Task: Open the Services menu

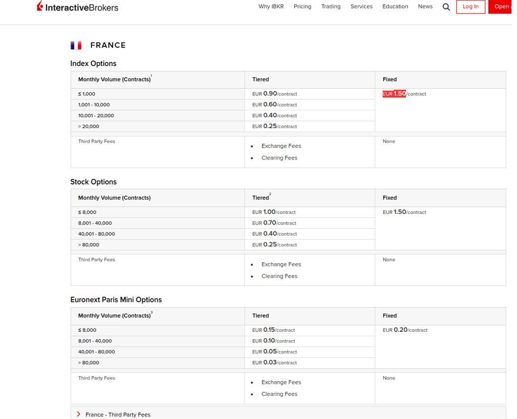Action: 361,7
